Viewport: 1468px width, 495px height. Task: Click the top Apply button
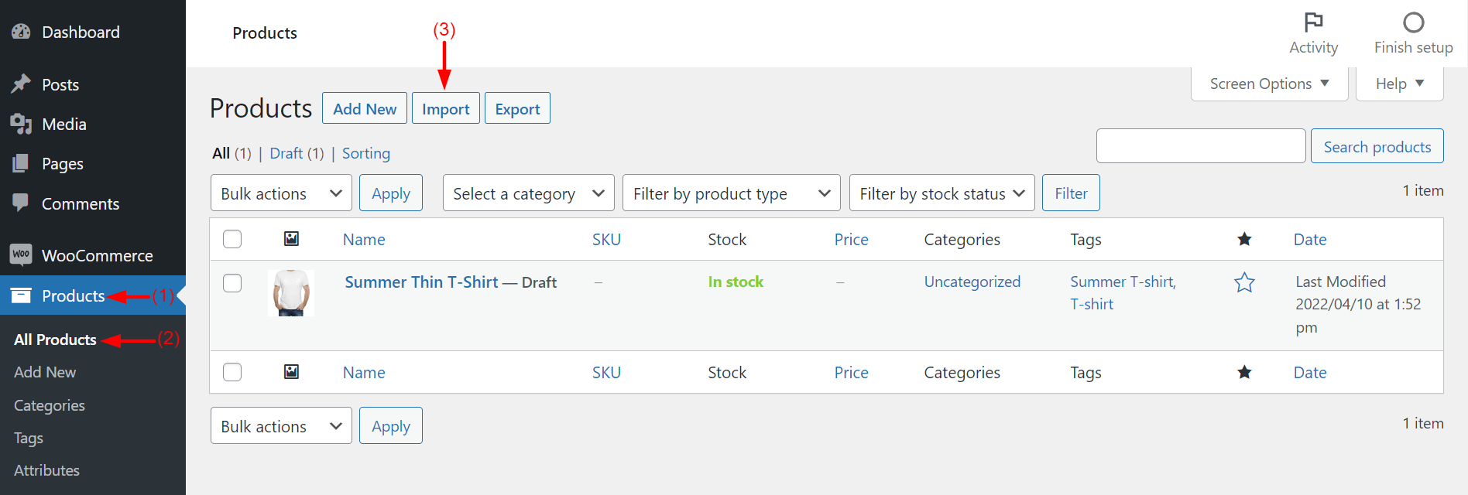point(391,193)
